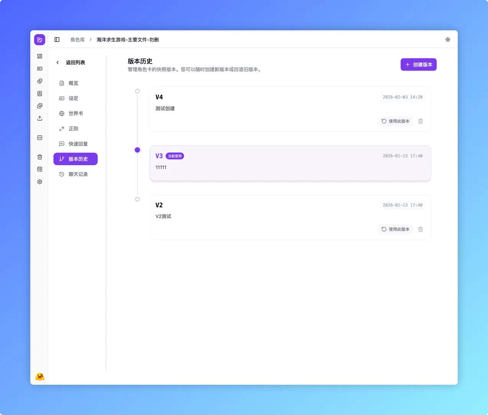
Task: Open the database backup icon in sidebar
Action: 39,169
